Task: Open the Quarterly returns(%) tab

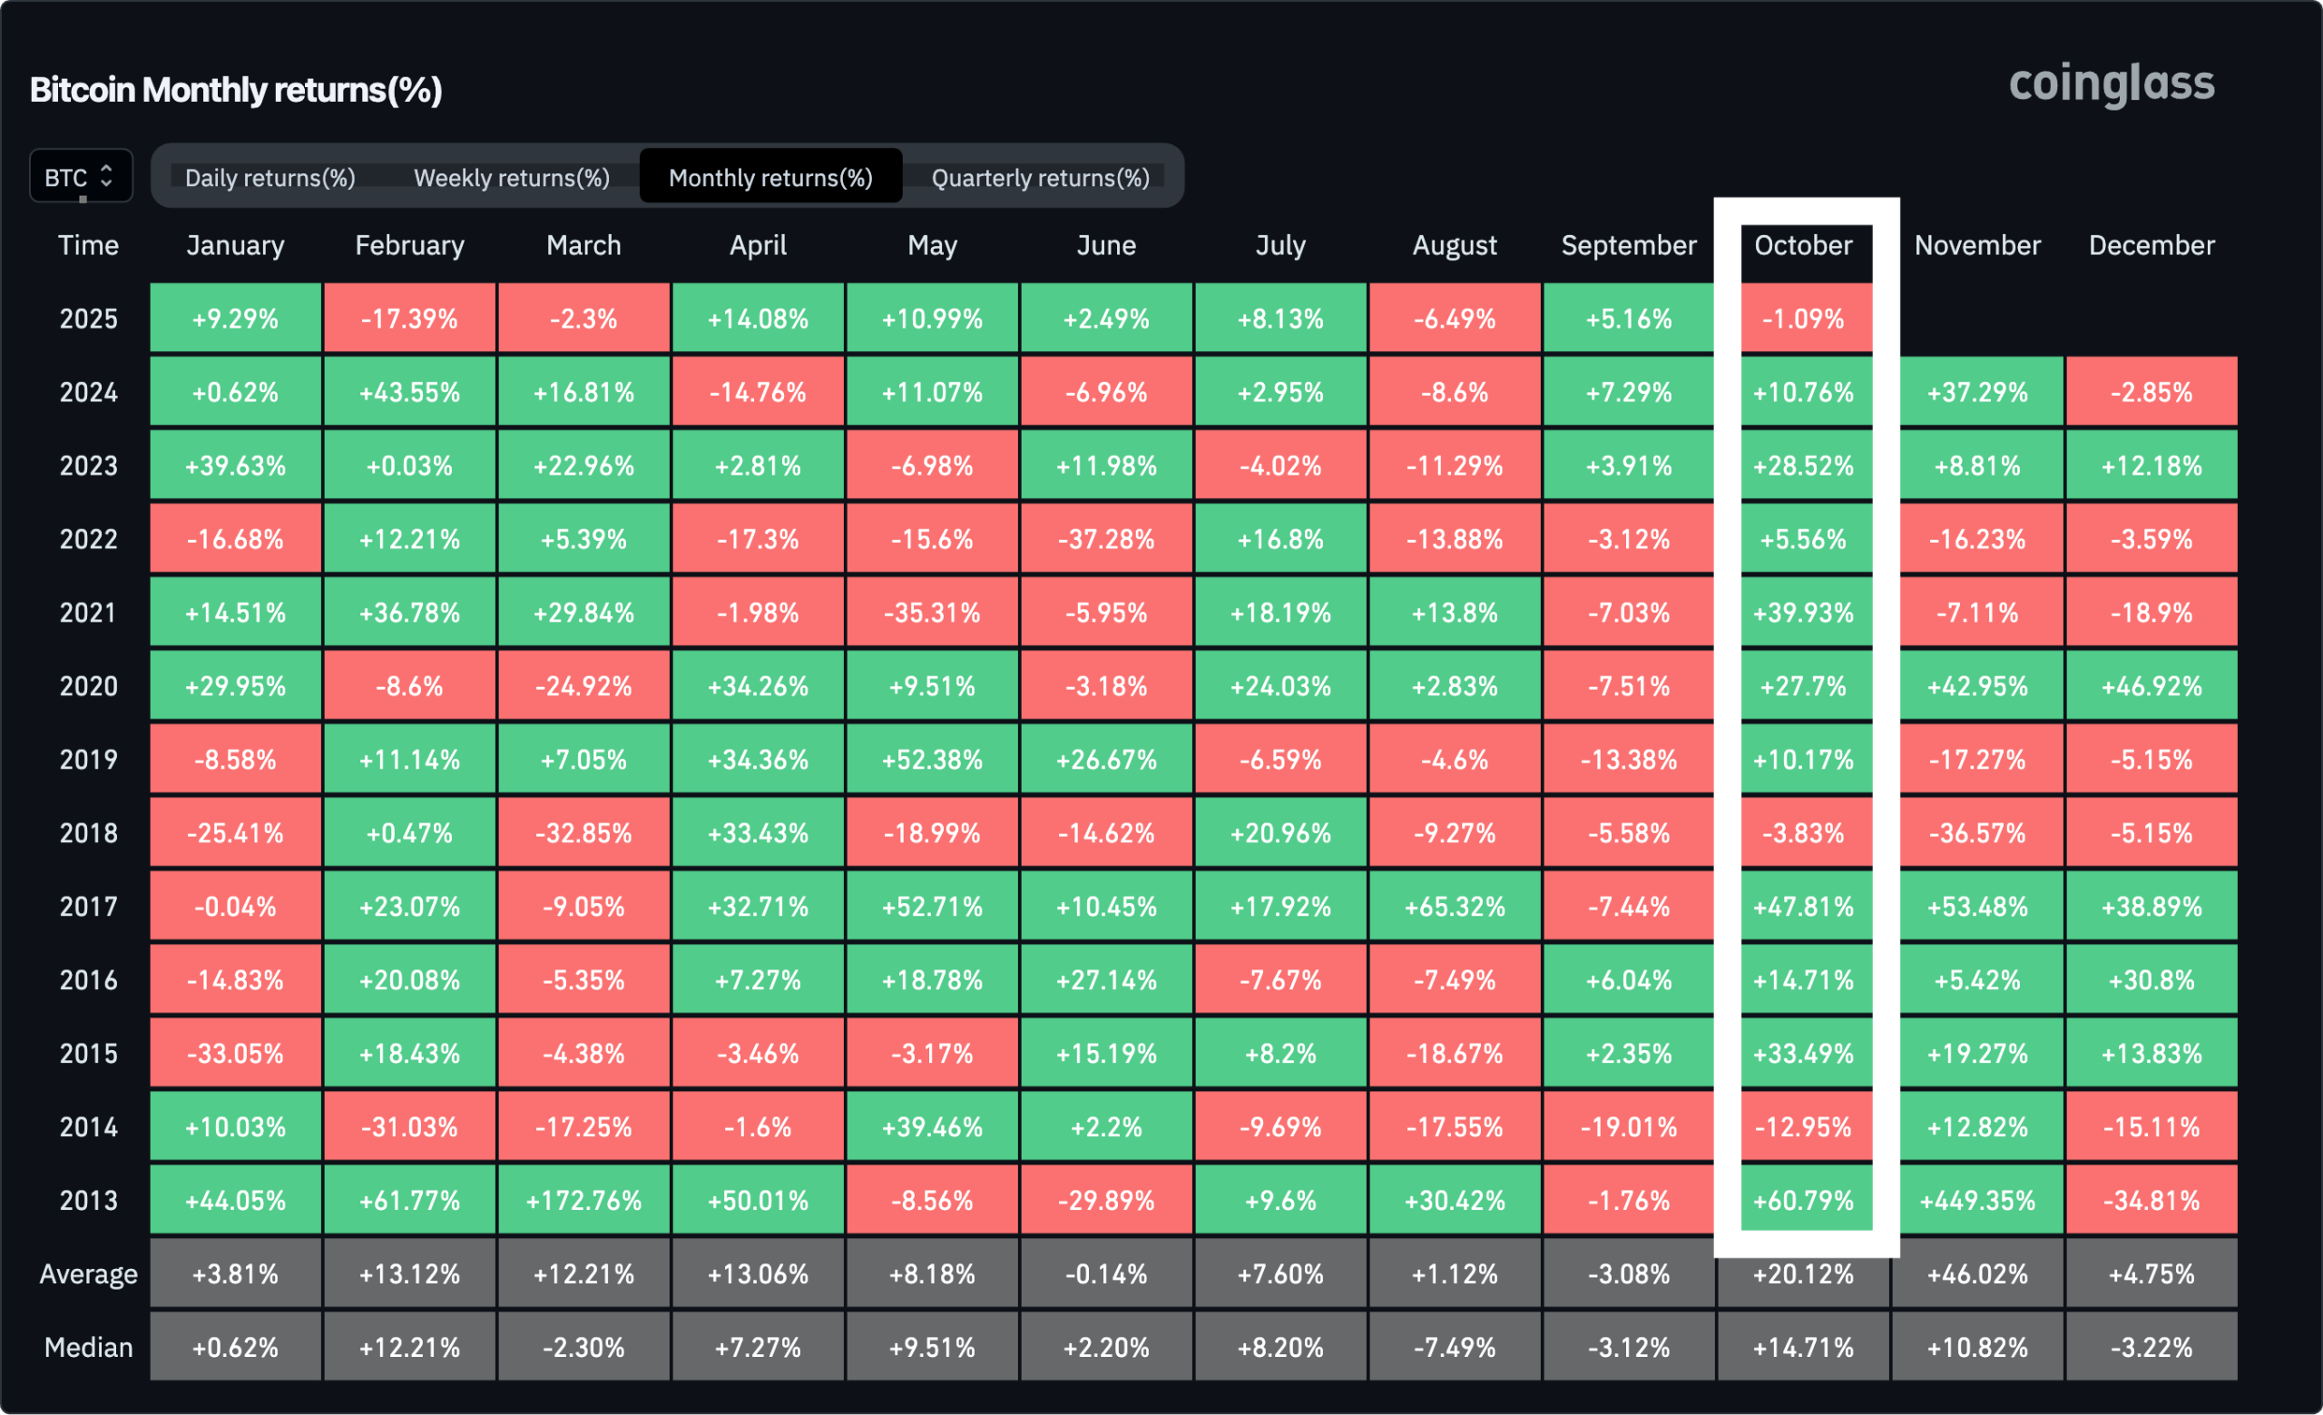Action: click(1040, 177)
